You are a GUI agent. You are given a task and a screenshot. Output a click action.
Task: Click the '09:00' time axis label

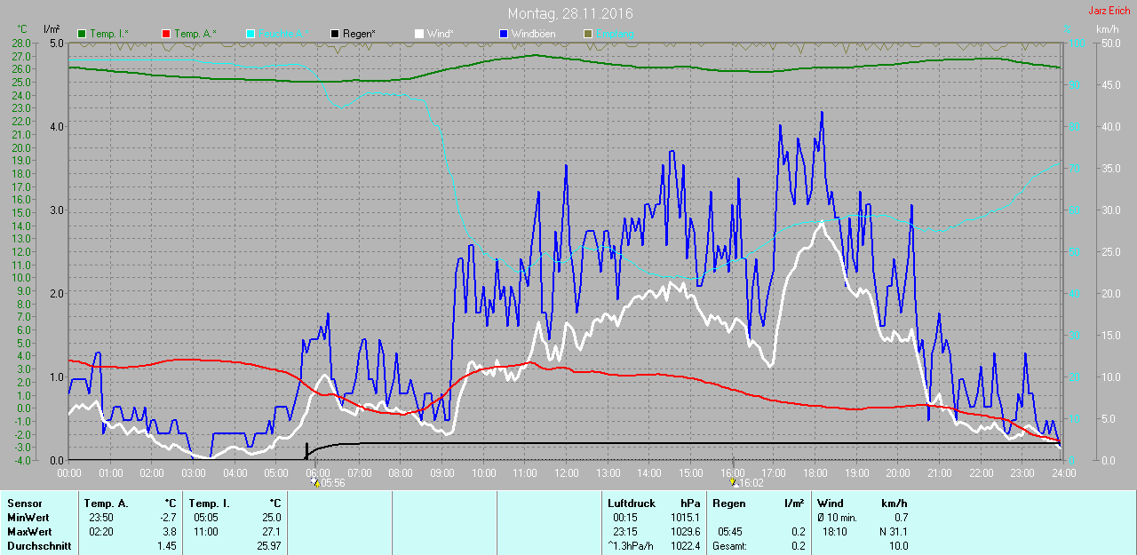click(x=442, y=472)
